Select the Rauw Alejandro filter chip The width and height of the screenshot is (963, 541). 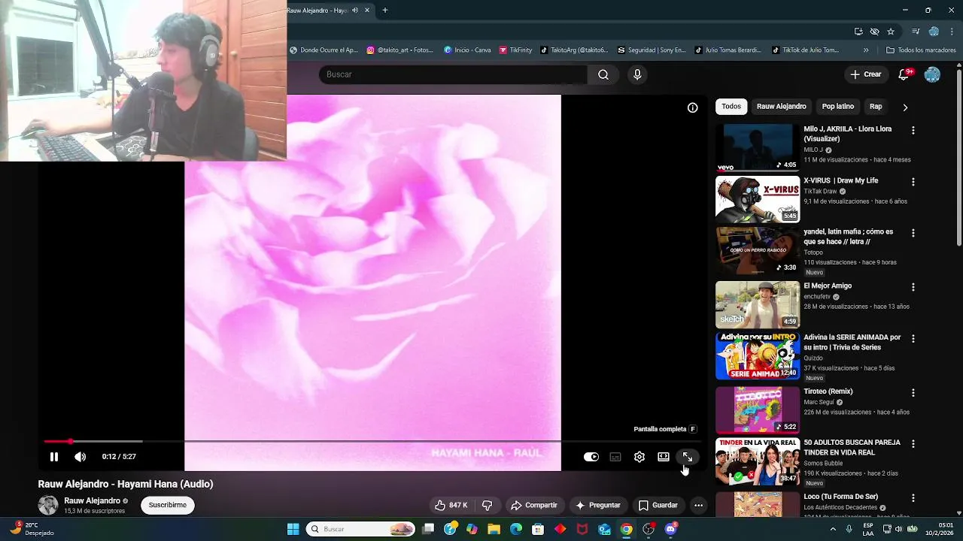[782, 107]
